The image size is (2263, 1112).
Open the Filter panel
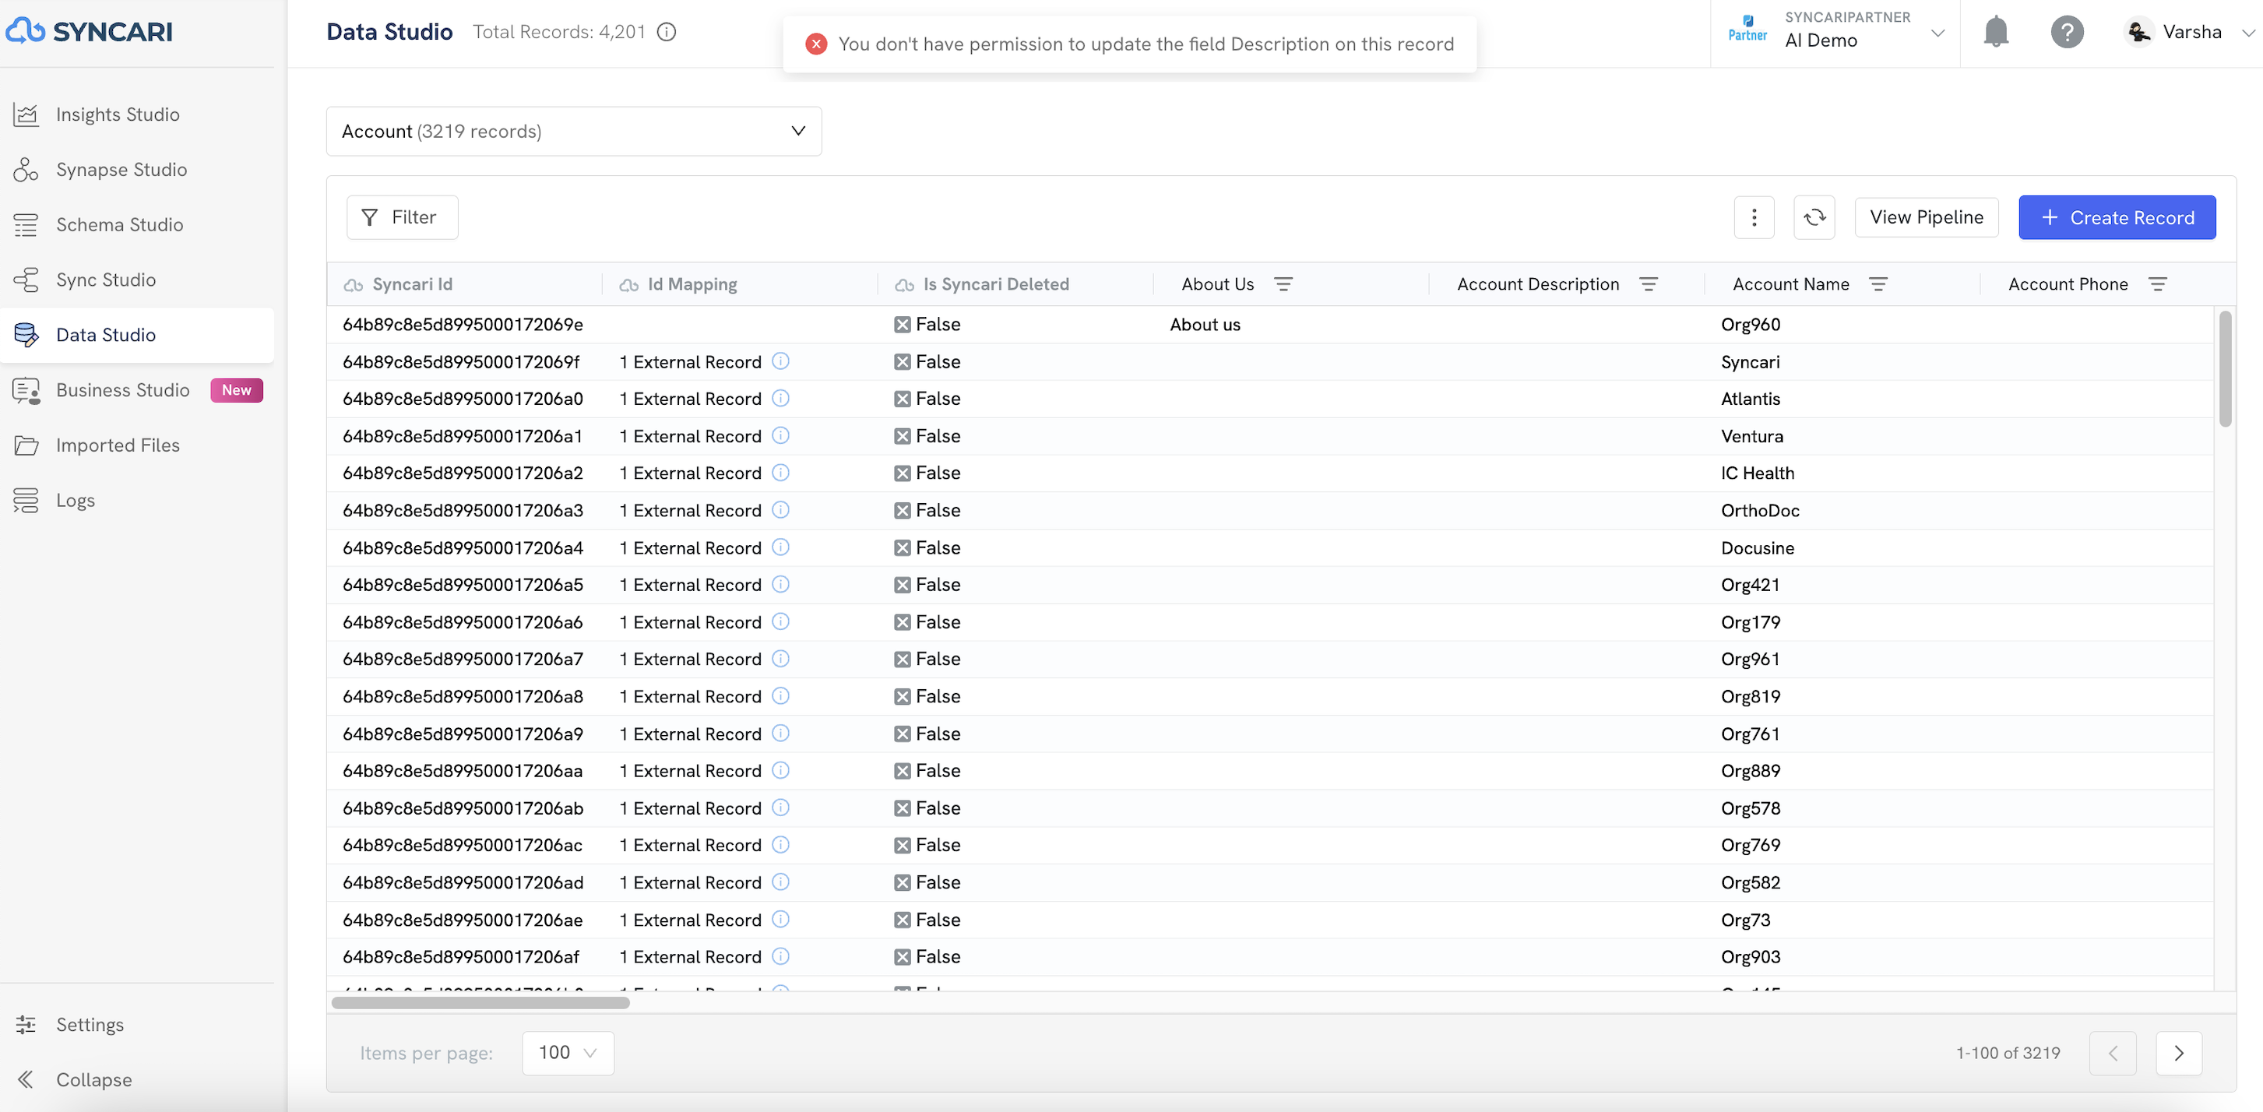point(403,217)
